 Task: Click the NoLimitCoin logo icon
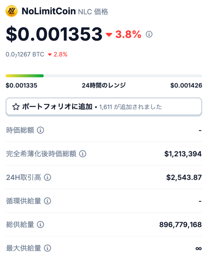pyautogui.click(x=11, y=11)
